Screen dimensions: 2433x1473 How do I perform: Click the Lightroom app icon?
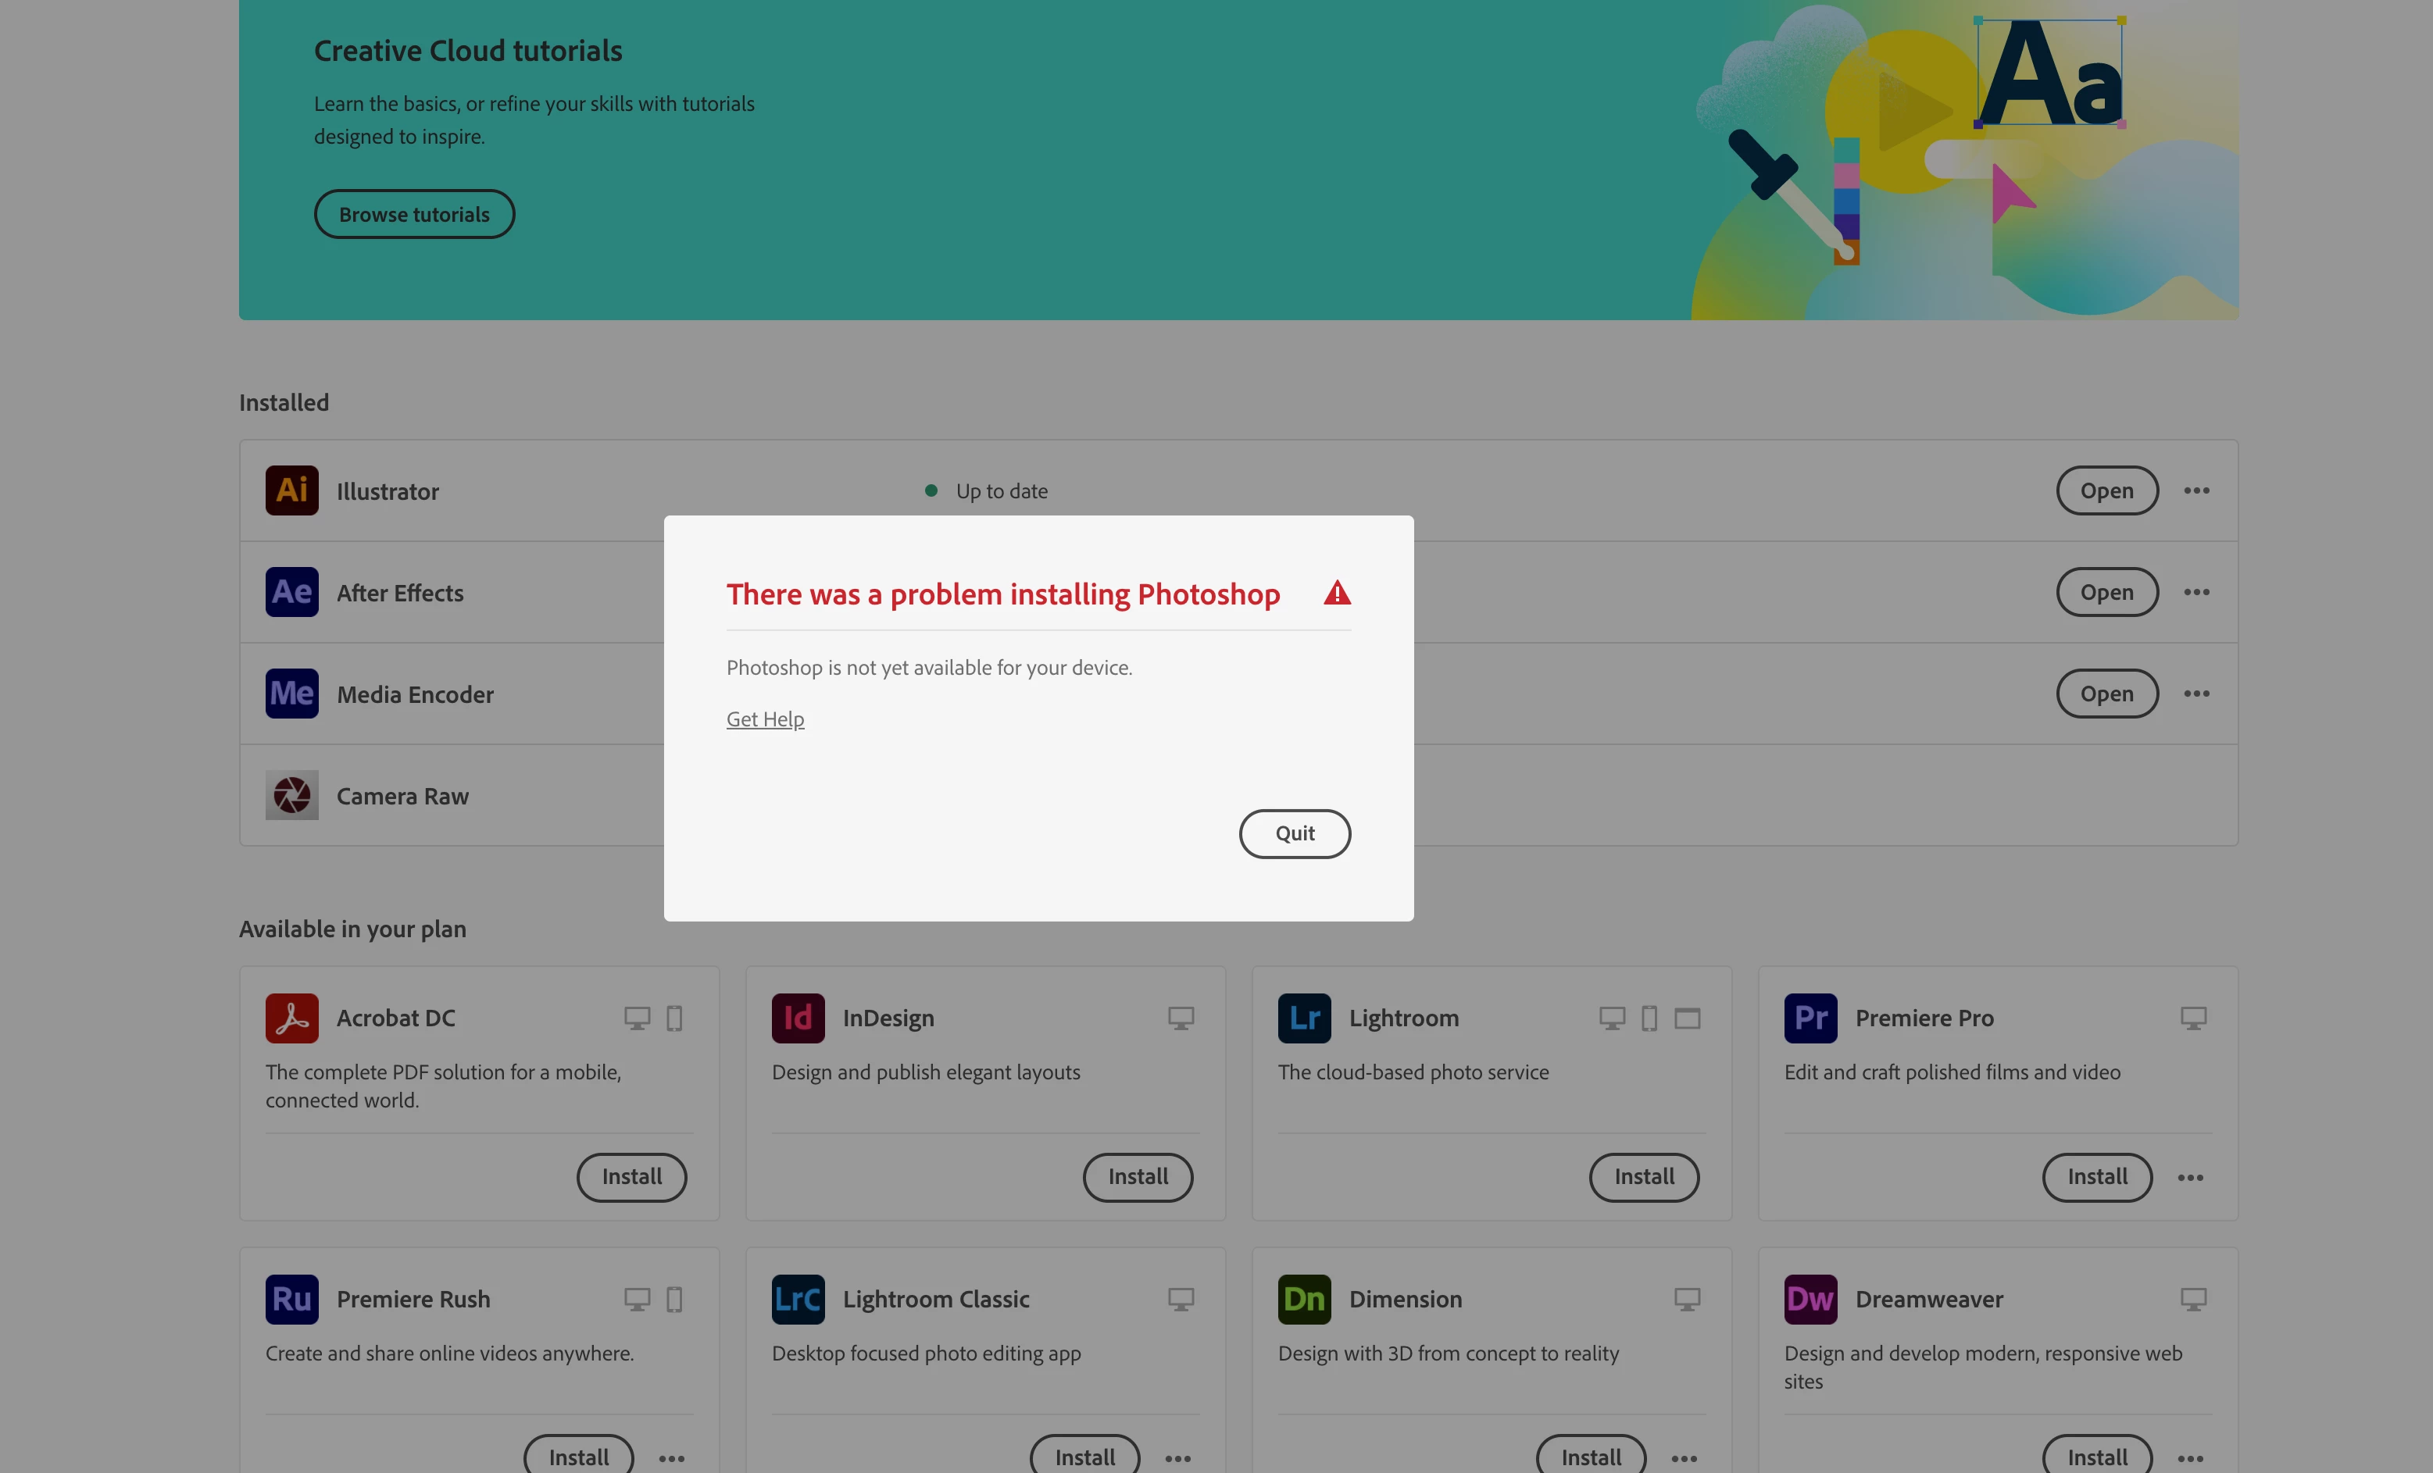pyautogui.click(x=1304, y=1018)
